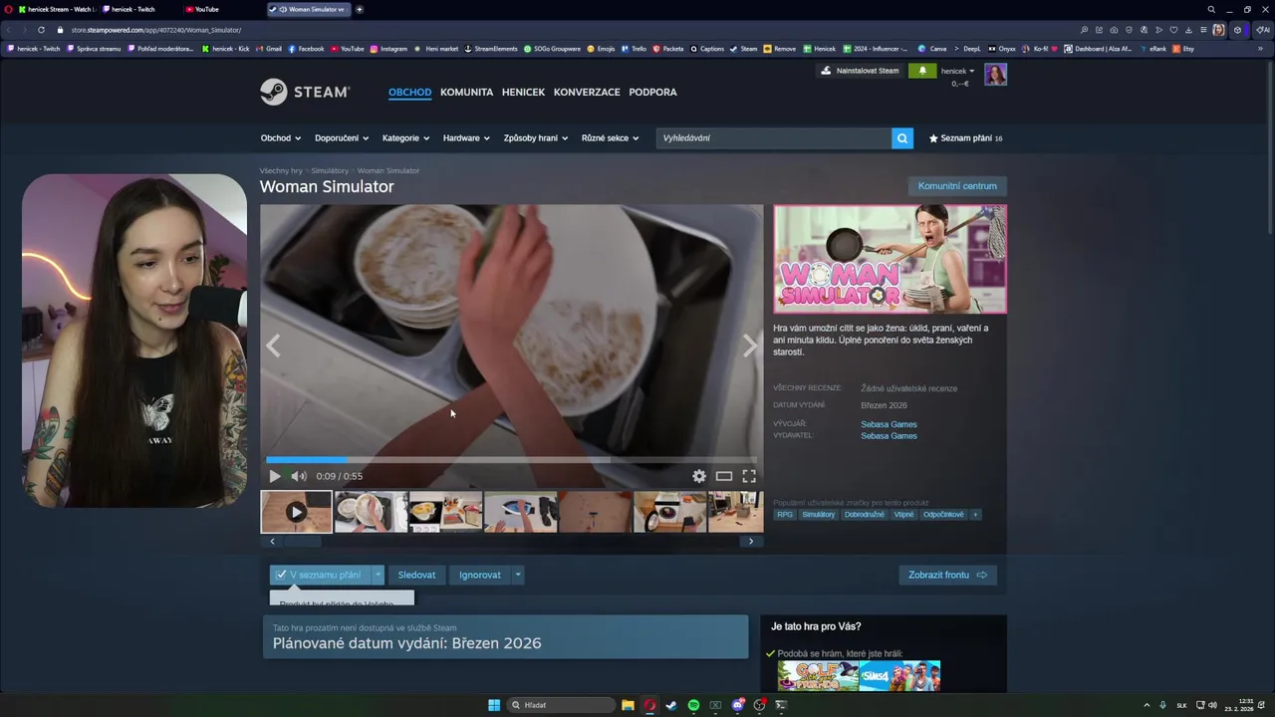Screen dimensions: 1275x717
Task: Click the Ignorovat button
Action: click(480, 575)
